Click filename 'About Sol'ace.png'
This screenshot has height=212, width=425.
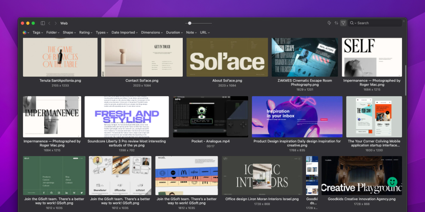[227, 81]
